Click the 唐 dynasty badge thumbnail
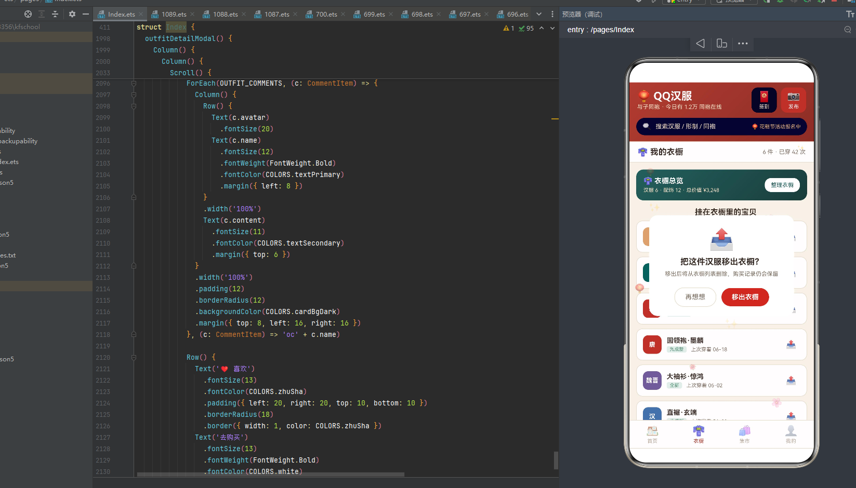856x488 pixels. pos(652,345)
